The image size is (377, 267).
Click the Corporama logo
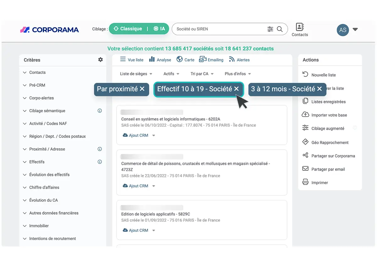click(49, 30)
